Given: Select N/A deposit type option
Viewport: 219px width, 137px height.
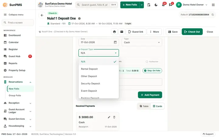Looking at the screenshot, I should click(99, 61).
